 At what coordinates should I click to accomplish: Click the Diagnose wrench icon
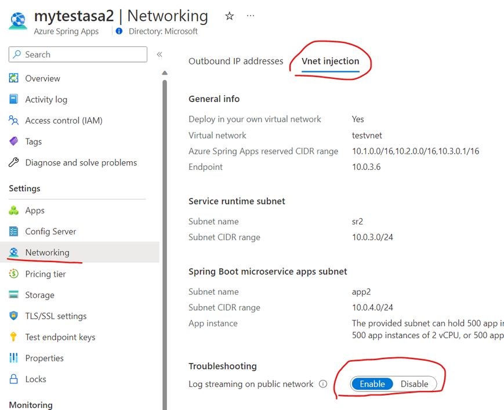click(x=13, y=162)
